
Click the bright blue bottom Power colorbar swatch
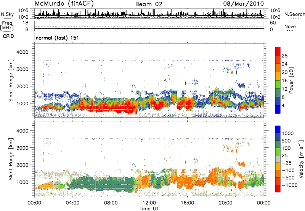[278, 109]
